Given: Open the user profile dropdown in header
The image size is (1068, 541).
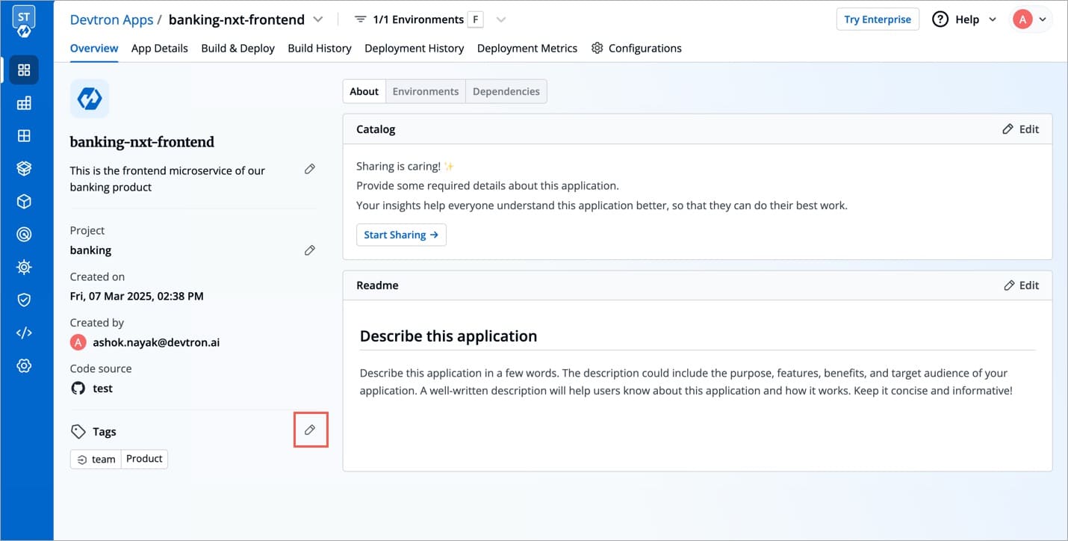Looking at the screenshot, I should 1032,19.
